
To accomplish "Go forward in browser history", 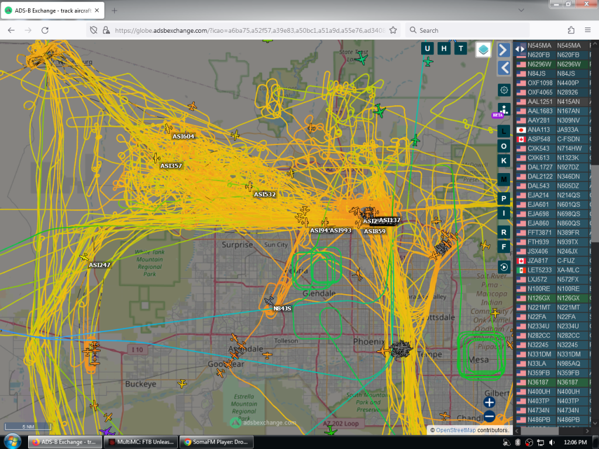I will point(28,30).
